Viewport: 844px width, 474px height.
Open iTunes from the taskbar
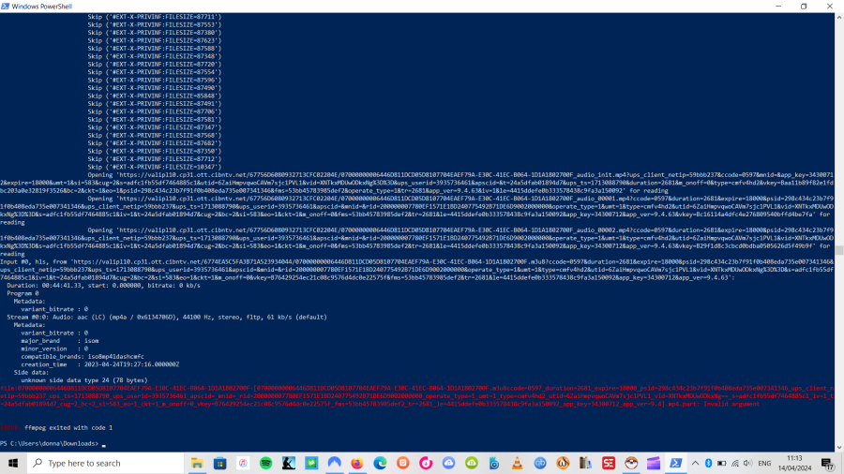tap(243, 463)
